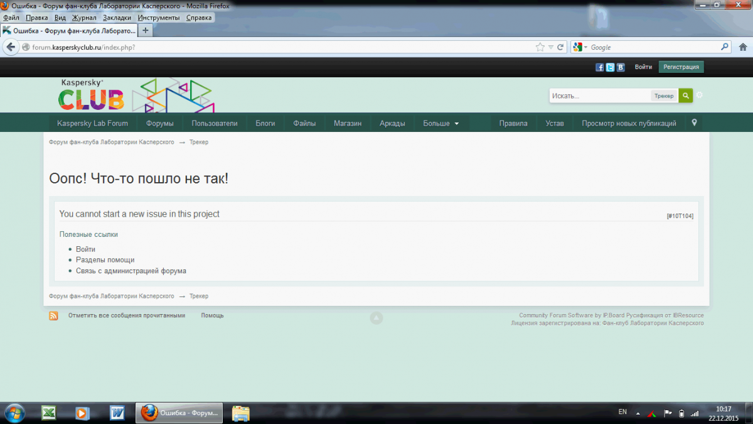
Task: Open Связь с администрацией форума link
Action: (131, 271)
